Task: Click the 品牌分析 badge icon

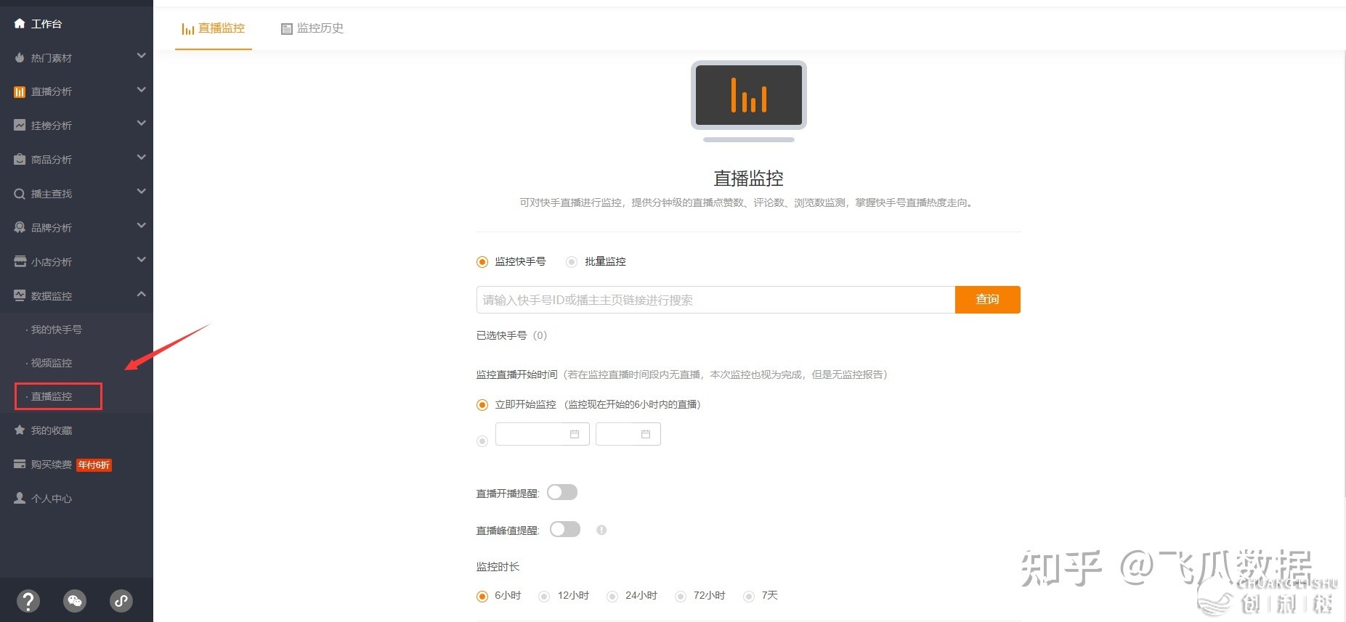Action: tap(20, 227)
